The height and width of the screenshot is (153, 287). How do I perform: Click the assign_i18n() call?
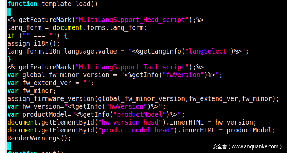[x=33, y=44]
